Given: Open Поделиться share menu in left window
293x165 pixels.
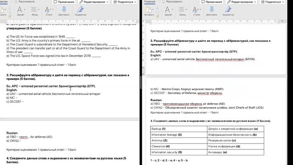Looking at the screenshot, I should click(125, 2).
